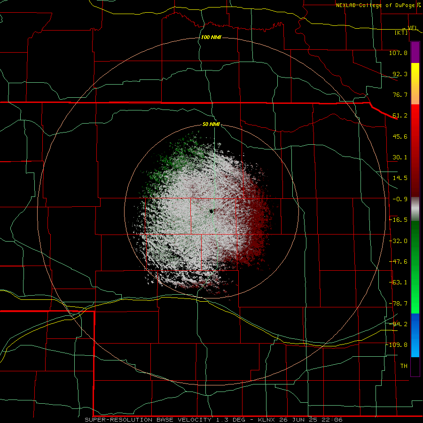Click the 61.2 velocity scale value
The height and width of the screenshot is (423, 423).
pos(400,116)
